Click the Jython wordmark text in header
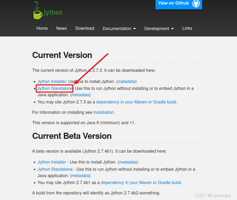 click(x=53, y=13)
